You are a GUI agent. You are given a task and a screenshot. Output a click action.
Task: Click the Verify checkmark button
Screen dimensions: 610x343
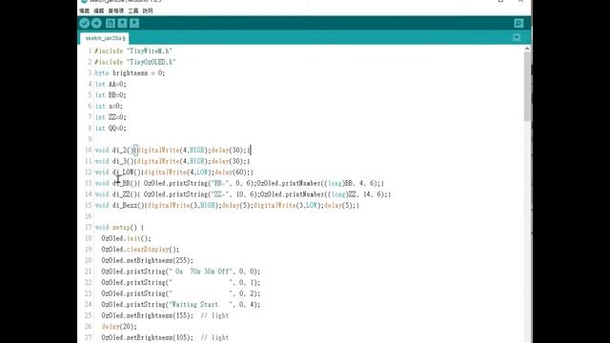pyautogui.click(x=85, y=23)
